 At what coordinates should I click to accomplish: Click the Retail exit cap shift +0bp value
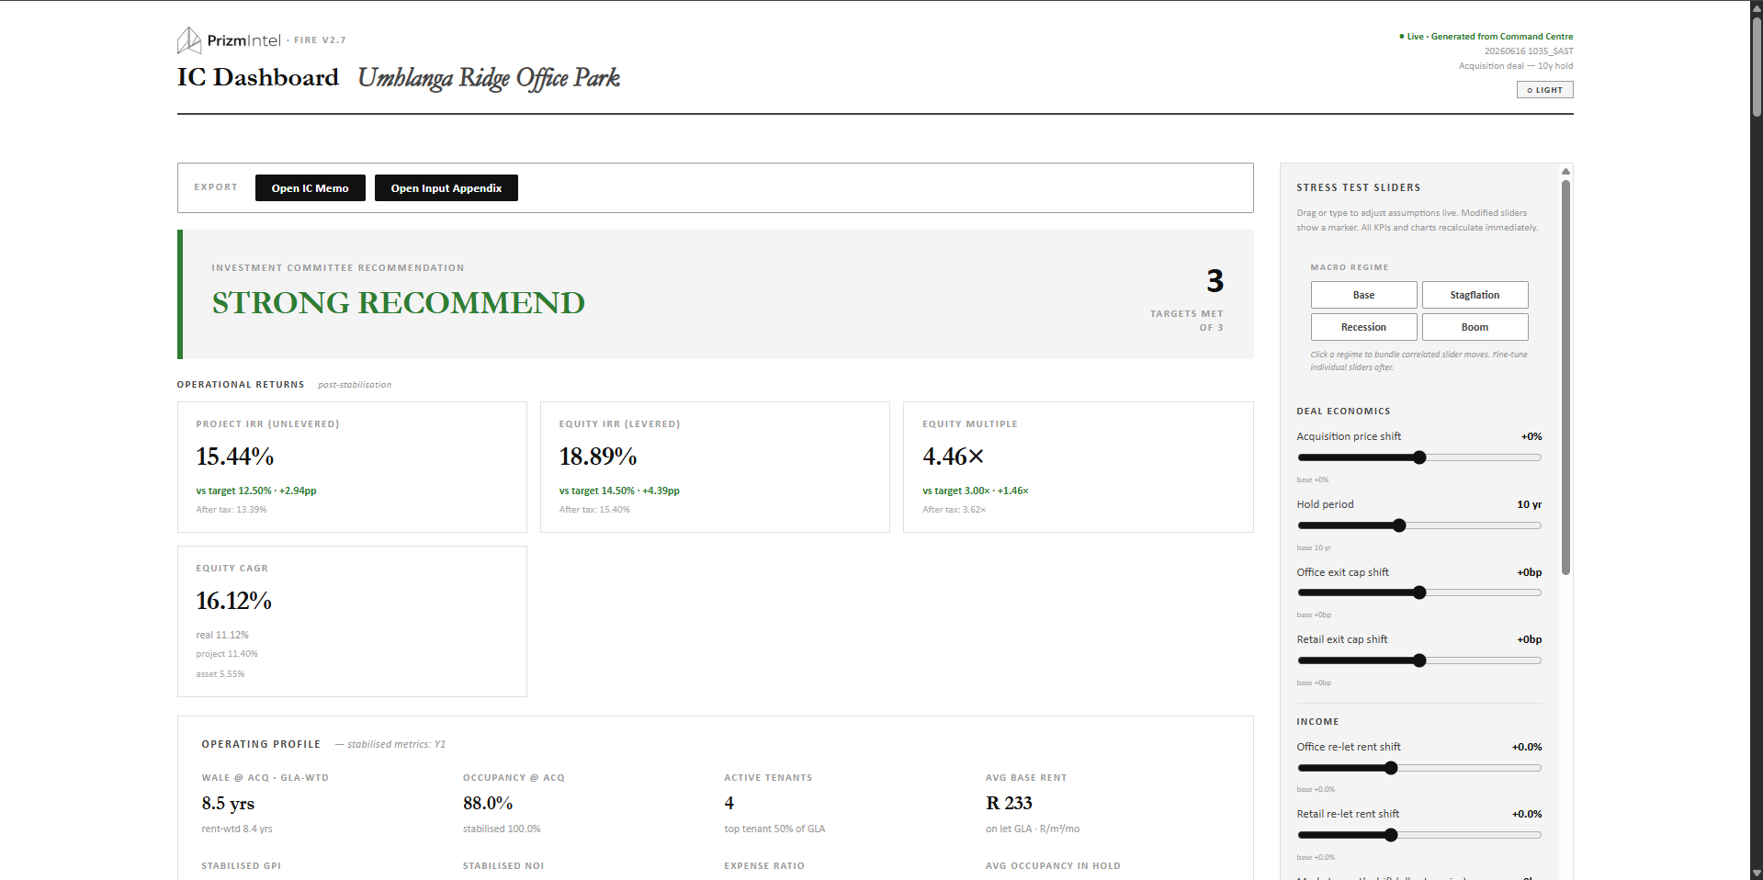point(1529,639)
